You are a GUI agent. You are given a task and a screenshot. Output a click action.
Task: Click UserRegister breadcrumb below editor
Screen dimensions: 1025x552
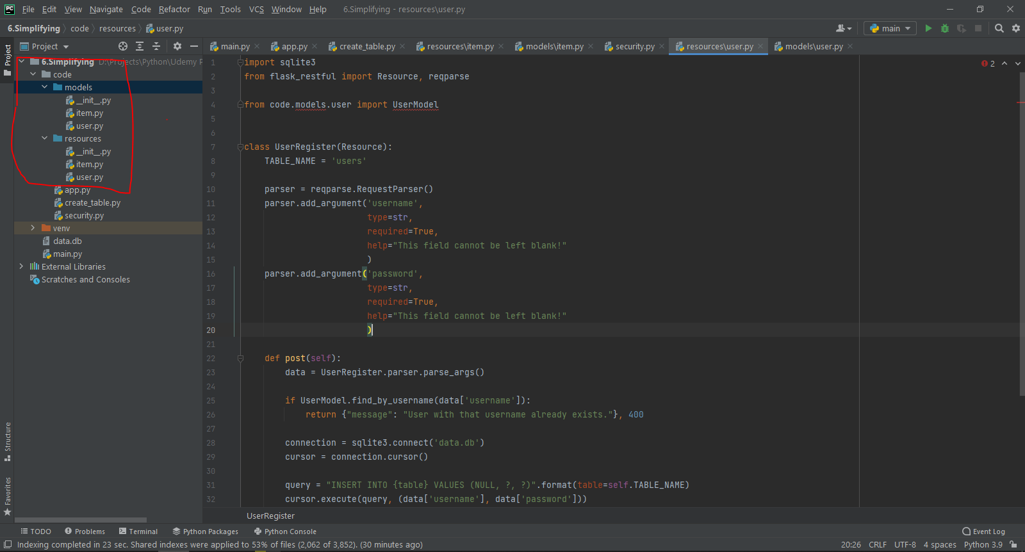[x=270, y=516]
